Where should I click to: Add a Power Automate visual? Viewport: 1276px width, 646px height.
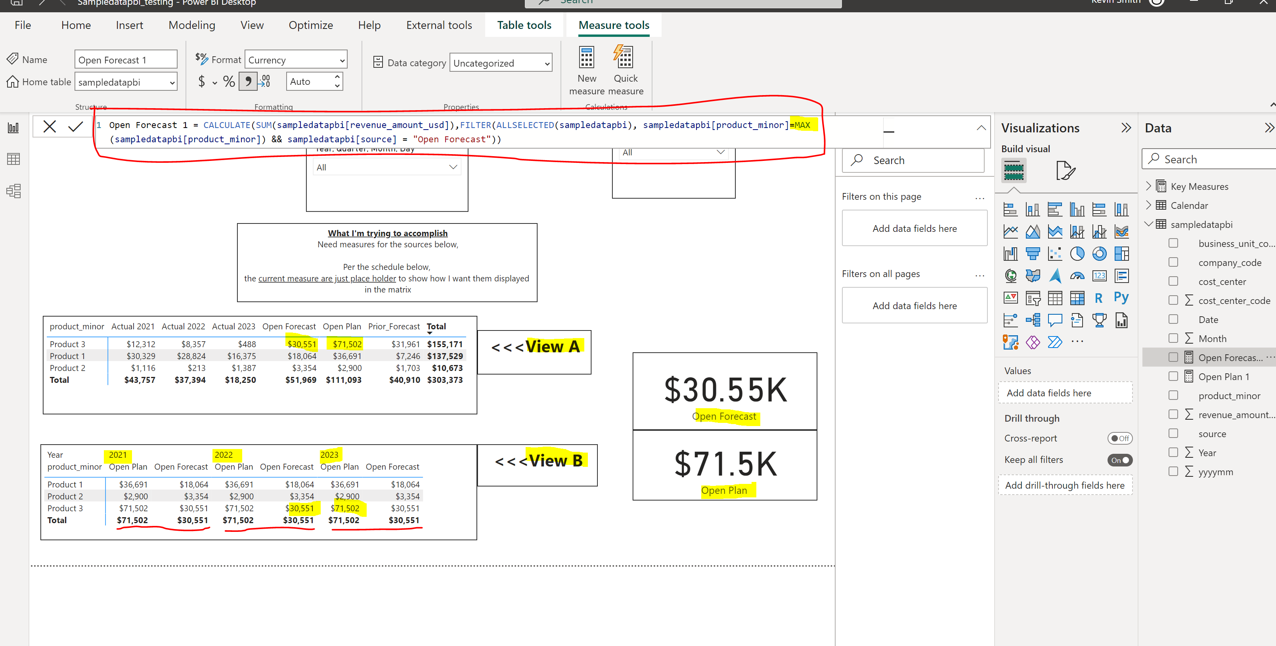[x=1055, y=342]
